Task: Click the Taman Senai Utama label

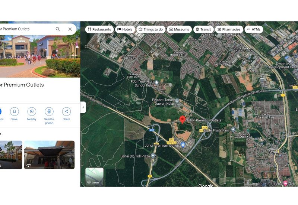Action: (265, 116)
